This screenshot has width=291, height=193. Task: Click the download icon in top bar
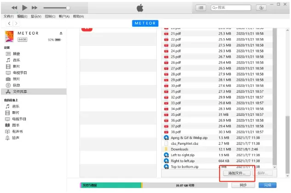tap(261, 8)
